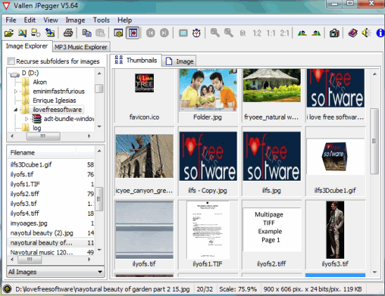Select imyoages.jpg in file list
This screenshot has height=296, width=385.
click(x=29, y=223)
